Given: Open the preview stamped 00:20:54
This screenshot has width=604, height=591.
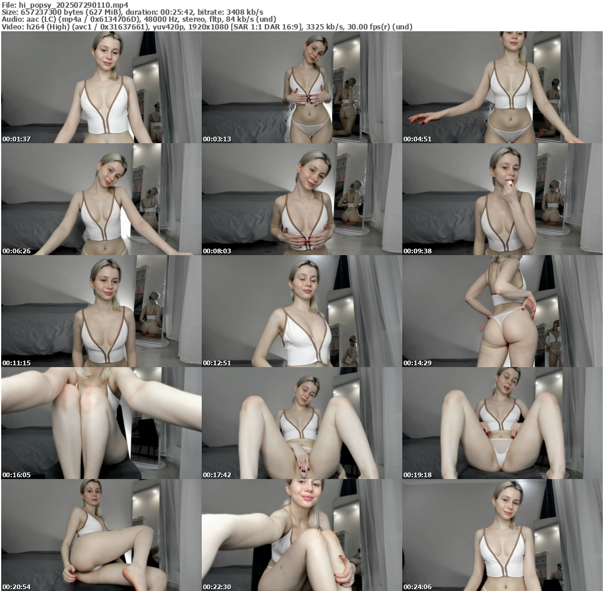Looking at the screenshot, I should point(101,535).
